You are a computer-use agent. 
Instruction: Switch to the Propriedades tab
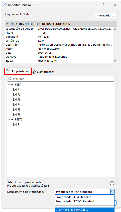pyautogui.click(x=18, y=71)
